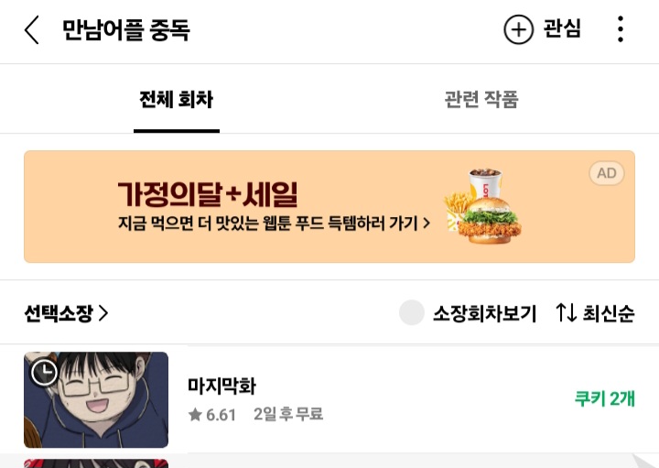Follow the arrow after 득템하러 가기
The image size is (659, 468).
pos(427,223)
